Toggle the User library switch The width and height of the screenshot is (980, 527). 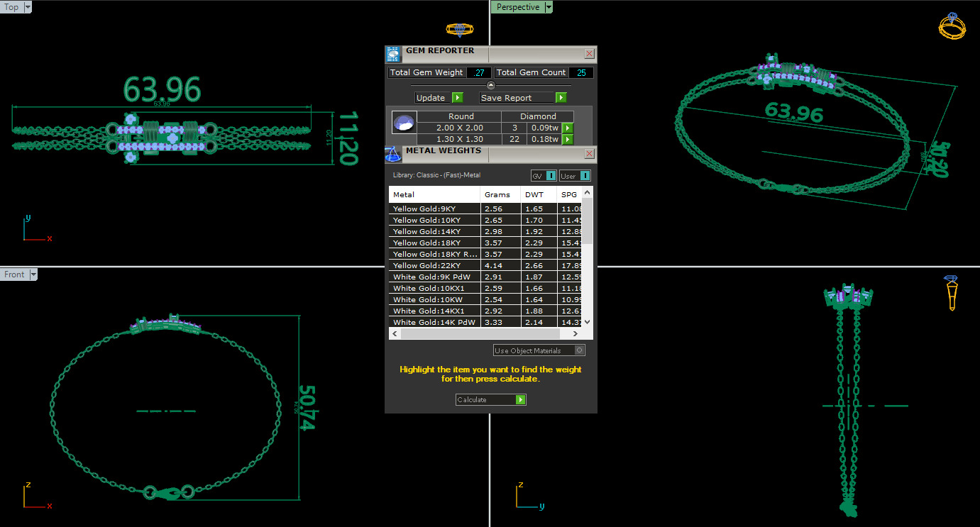click(575, 176)
